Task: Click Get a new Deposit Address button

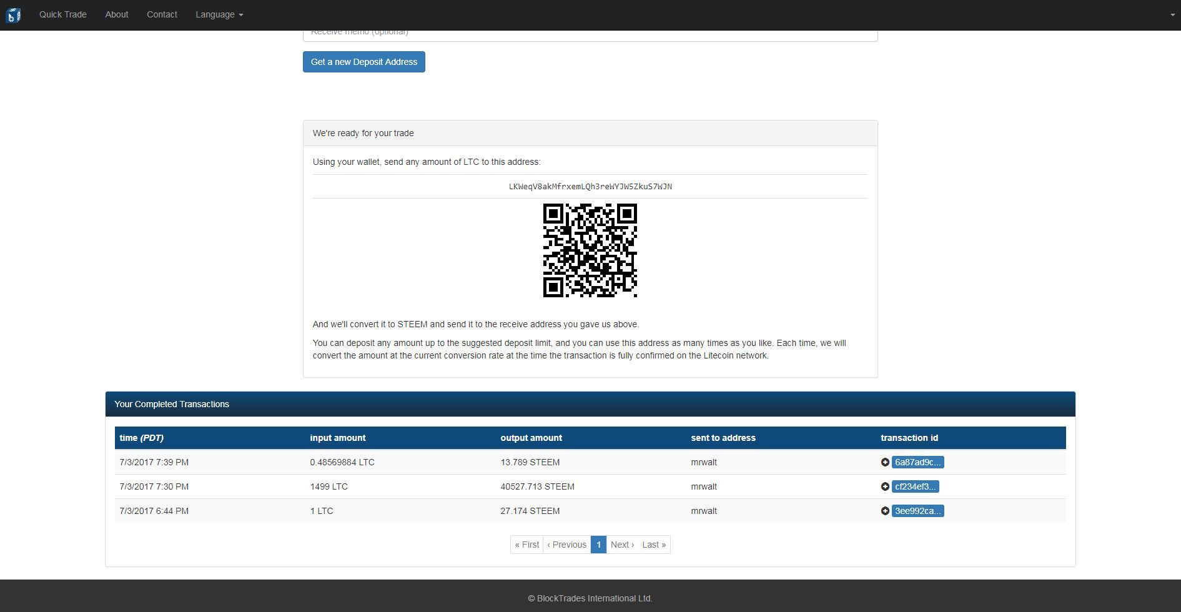Action: point(364,62)
